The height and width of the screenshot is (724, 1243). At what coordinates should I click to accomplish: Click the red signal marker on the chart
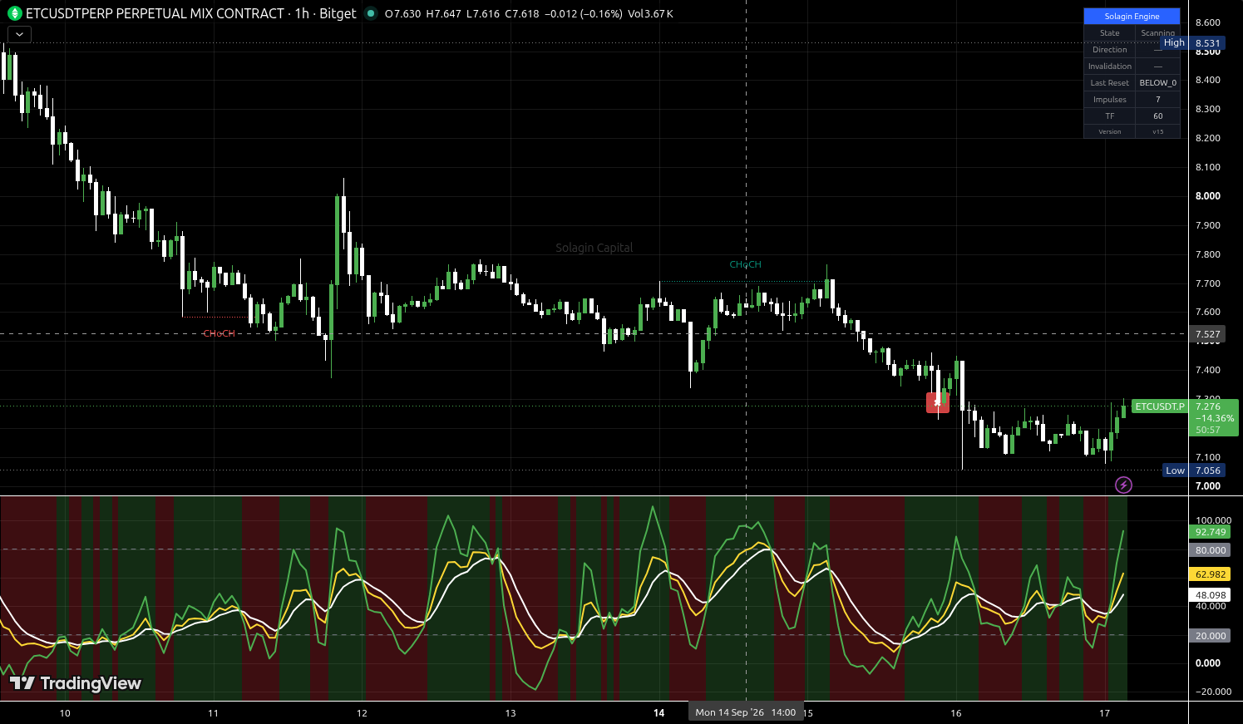[x=938, y=402]
